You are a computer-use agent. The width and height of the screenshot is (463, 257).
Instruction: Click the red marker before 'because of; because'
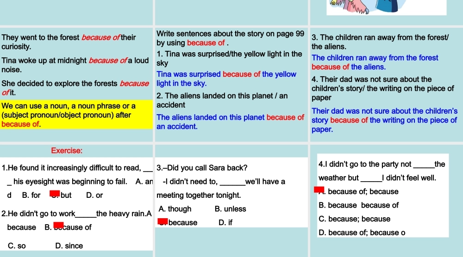coord(319,189)
